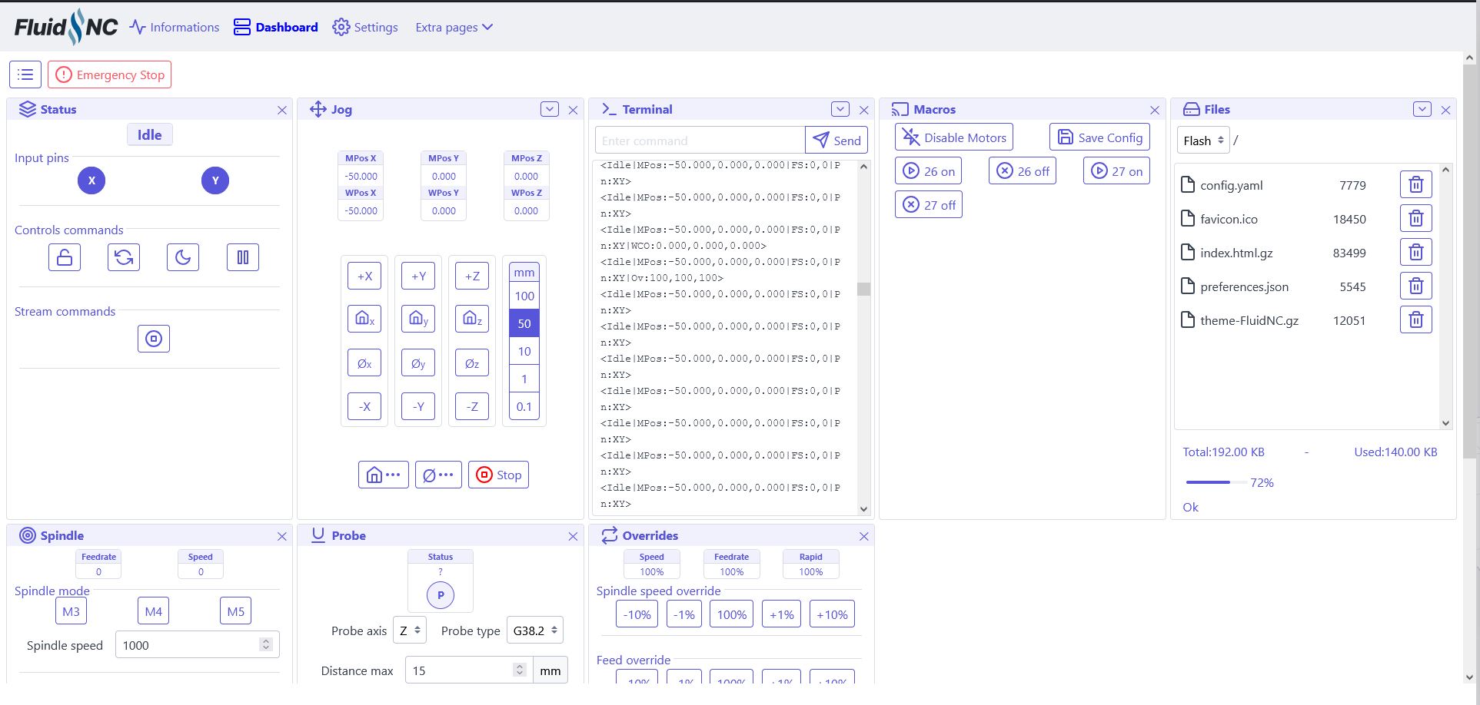Click the pause/hold control icon
This screenshot has height=705, width=1480.
243,257
